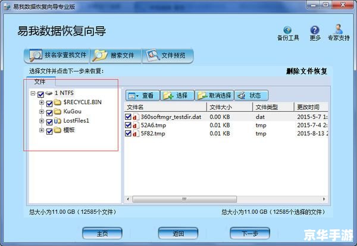357x246 pixels.
Task: Click the 更多 help question-mark icon
Action: coord(315,30)
